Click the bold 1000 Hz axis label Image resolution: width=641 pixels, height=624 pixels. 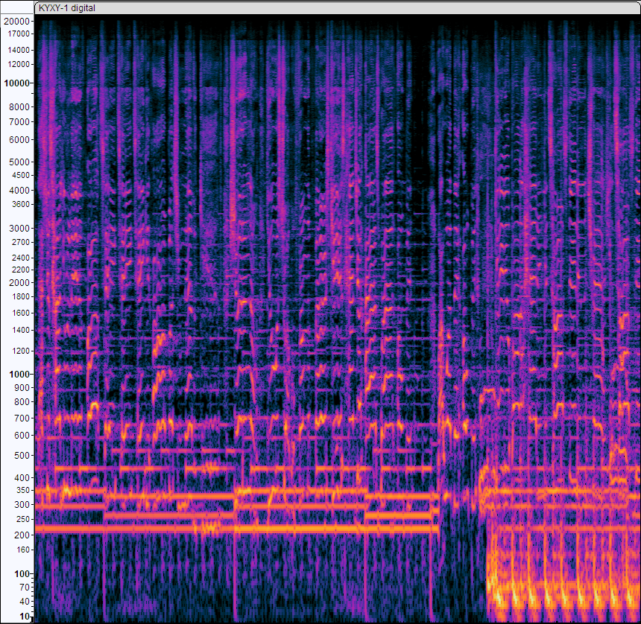pyautogui.click(x=19, y=374)
